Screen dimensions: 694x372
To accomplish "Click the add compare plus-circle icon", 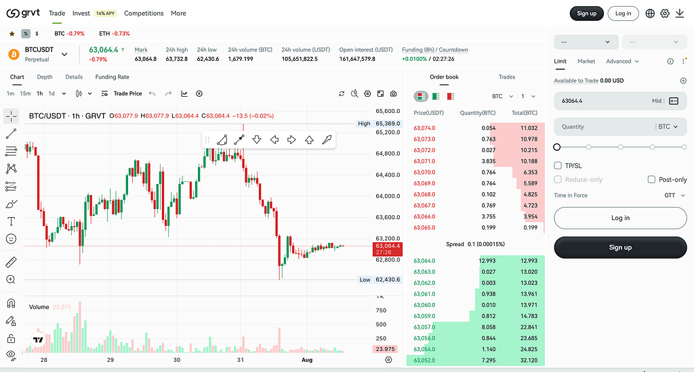I will 199,93.
